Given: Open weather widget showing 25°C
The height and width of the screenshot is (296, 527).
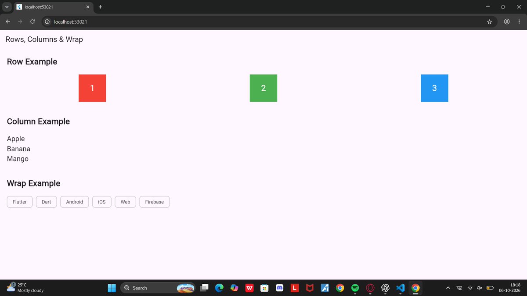Looking at the screenshot, I should (x=25, y=288).
